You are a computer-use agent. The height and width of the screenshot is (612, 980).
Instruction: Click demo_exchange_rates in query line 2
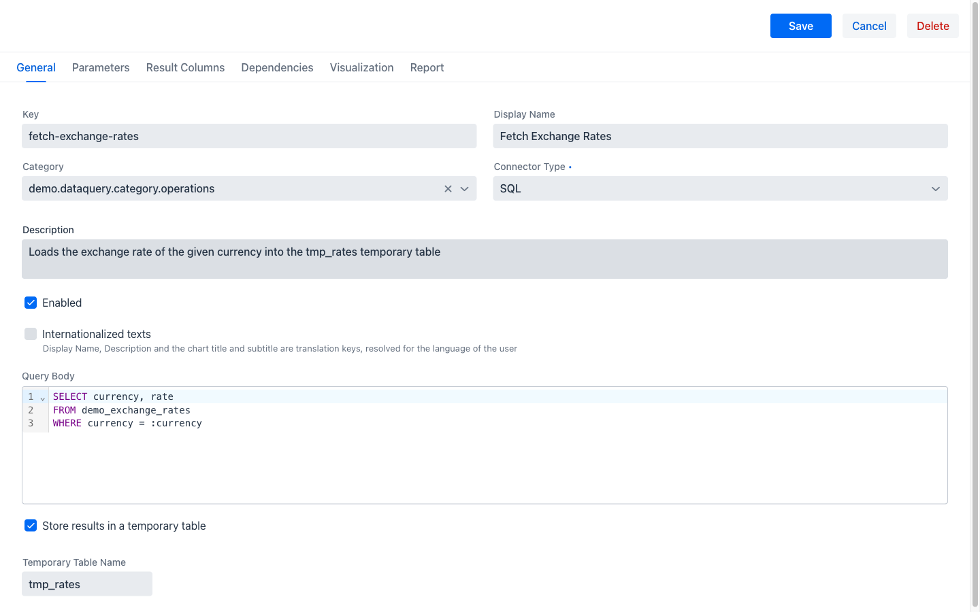(x=136, y=410)
